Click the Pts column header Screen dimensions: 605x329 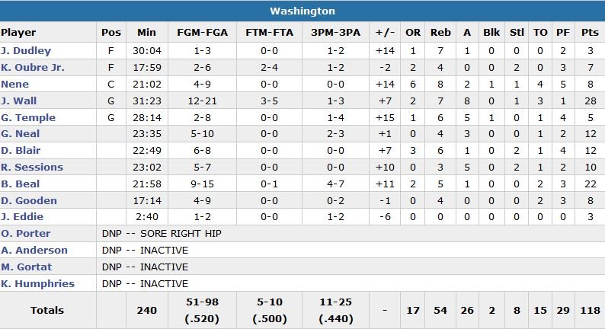589,33
